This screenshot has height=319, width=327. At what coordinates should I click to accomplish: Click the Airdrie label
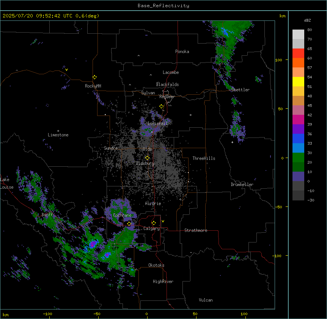153,203
